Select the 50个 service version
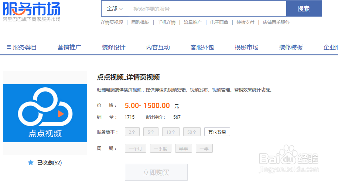Image resolution: width=338 pixels, height=181 pixels. coord(192,132)
